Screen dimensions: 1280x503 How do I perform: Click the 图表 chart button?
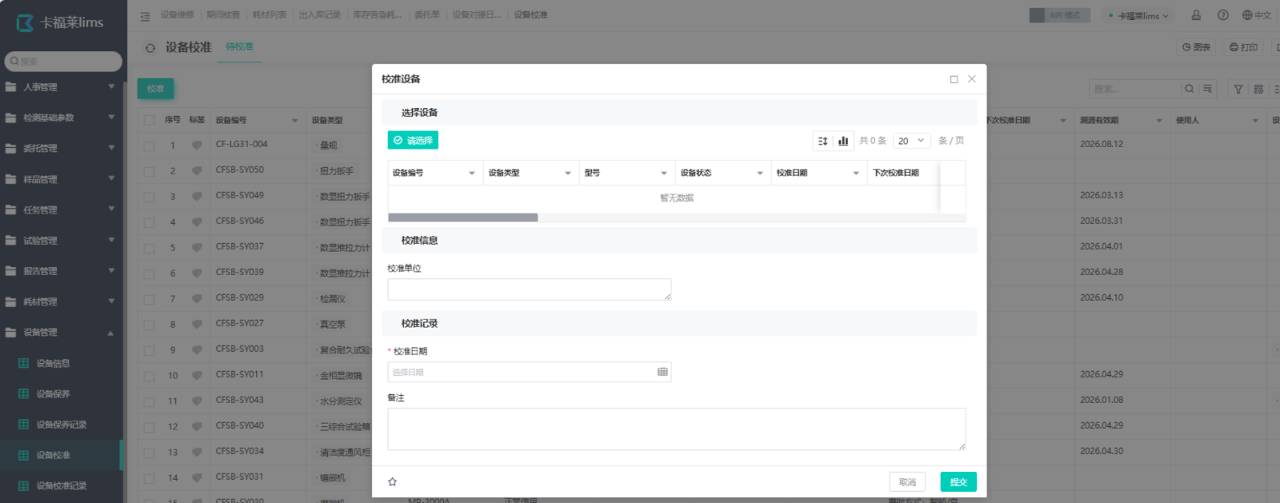(x=1196, y=47)
